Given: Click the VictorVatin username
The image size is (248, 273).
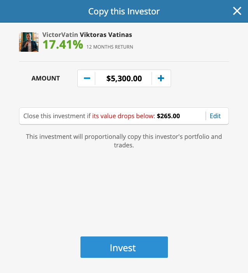Looking at the screenshot, I should 60,35.
